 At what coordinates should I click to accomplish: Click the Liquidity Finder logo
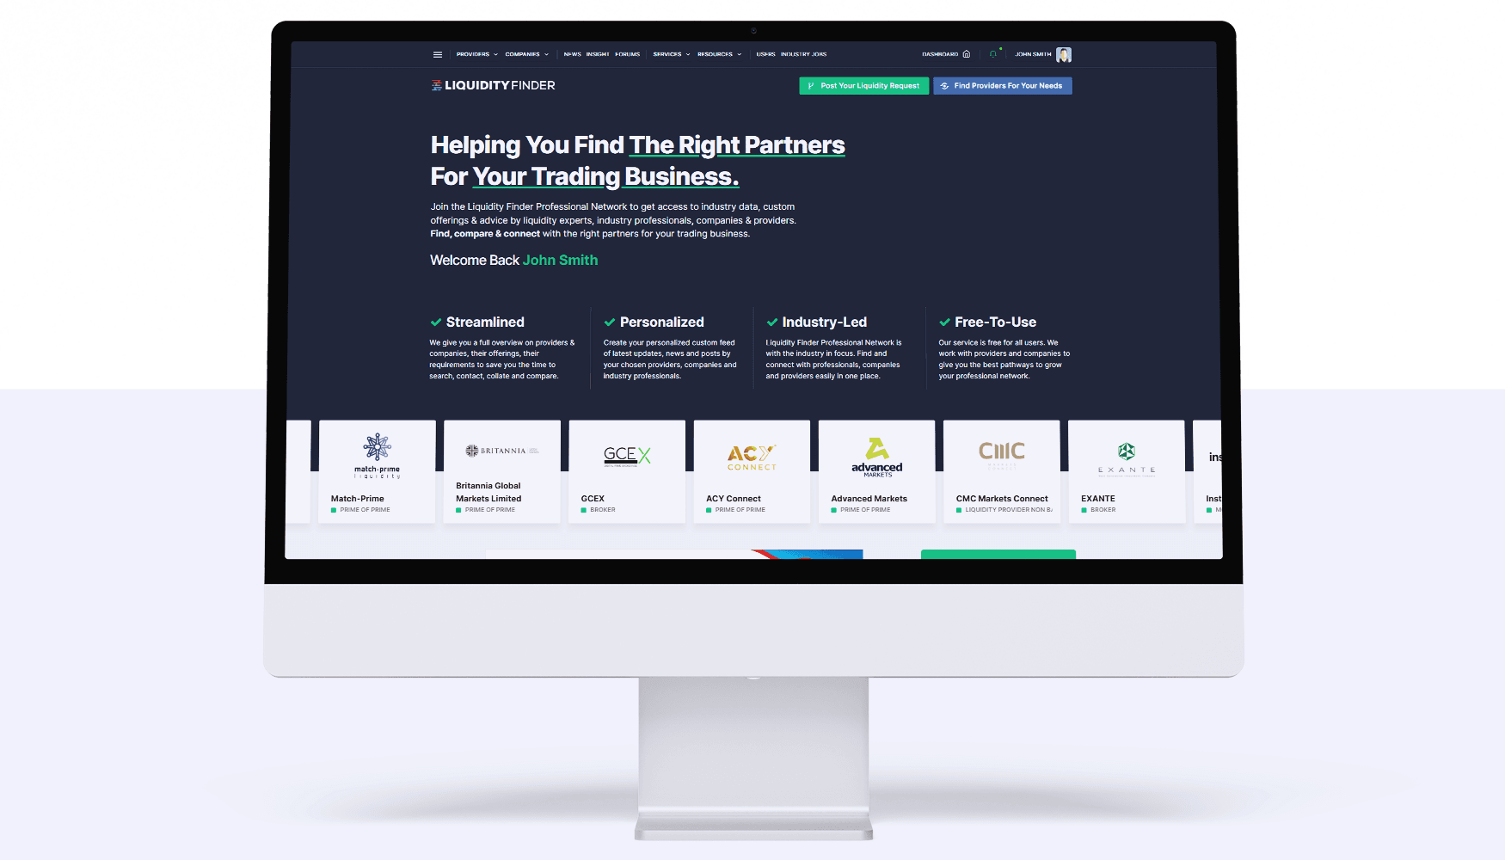pyautogui.click(x=494, y=85)
